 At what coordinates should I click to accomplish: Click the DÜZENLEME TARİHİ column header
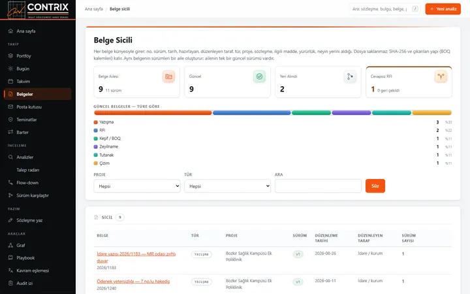326,238
